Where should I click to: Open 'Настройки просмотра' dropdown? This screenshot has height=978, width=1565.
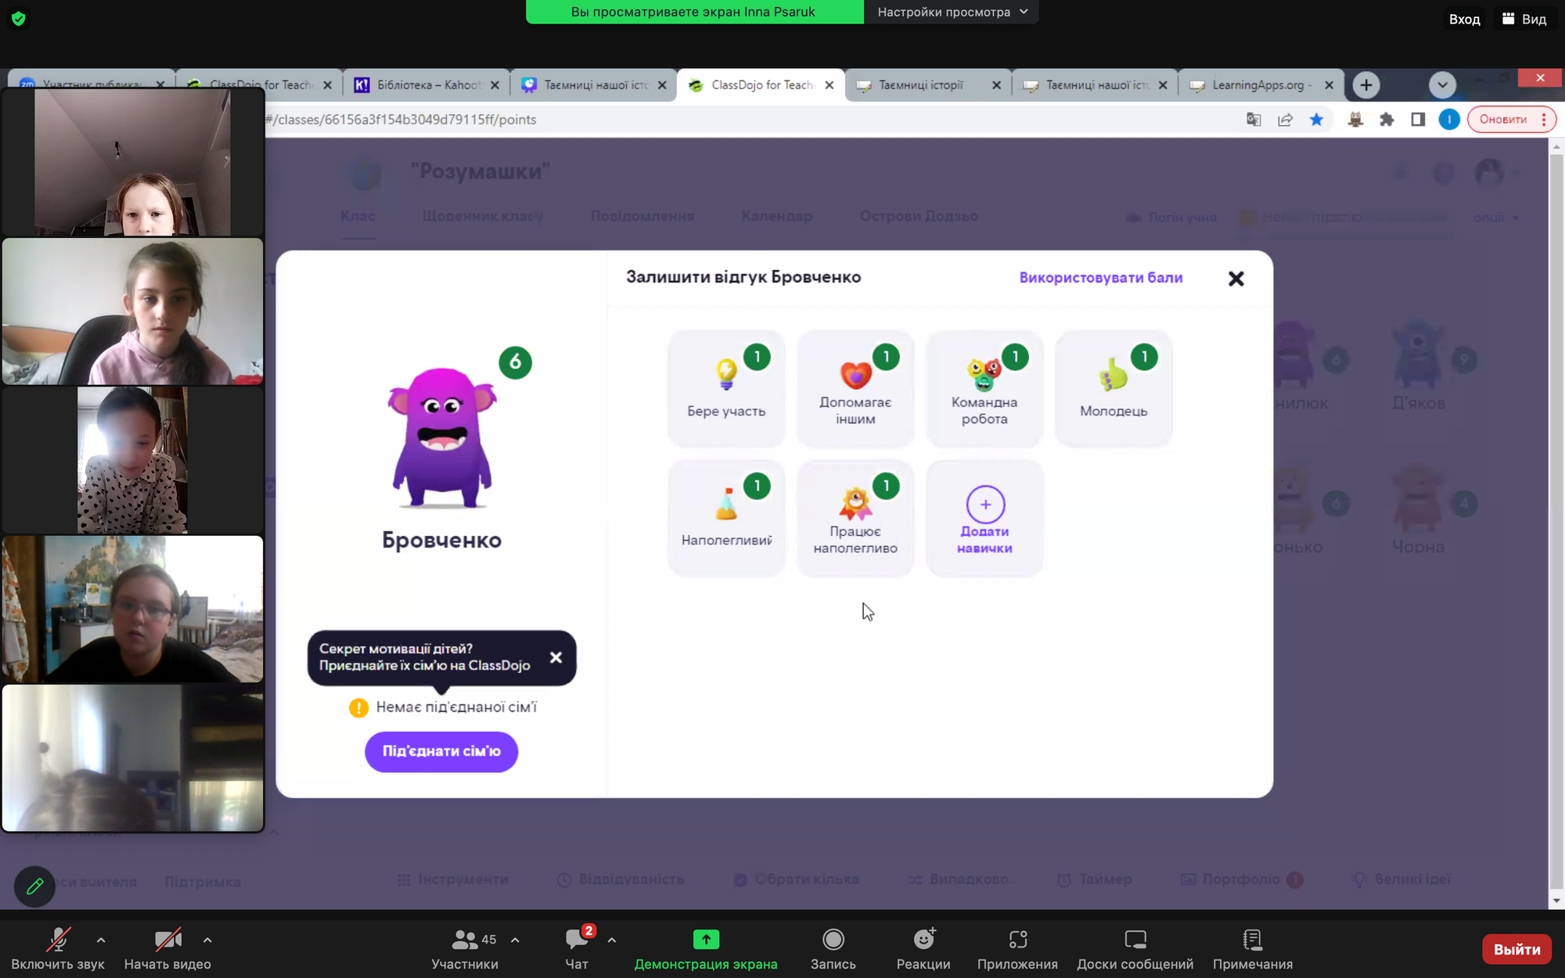point(952,12)
